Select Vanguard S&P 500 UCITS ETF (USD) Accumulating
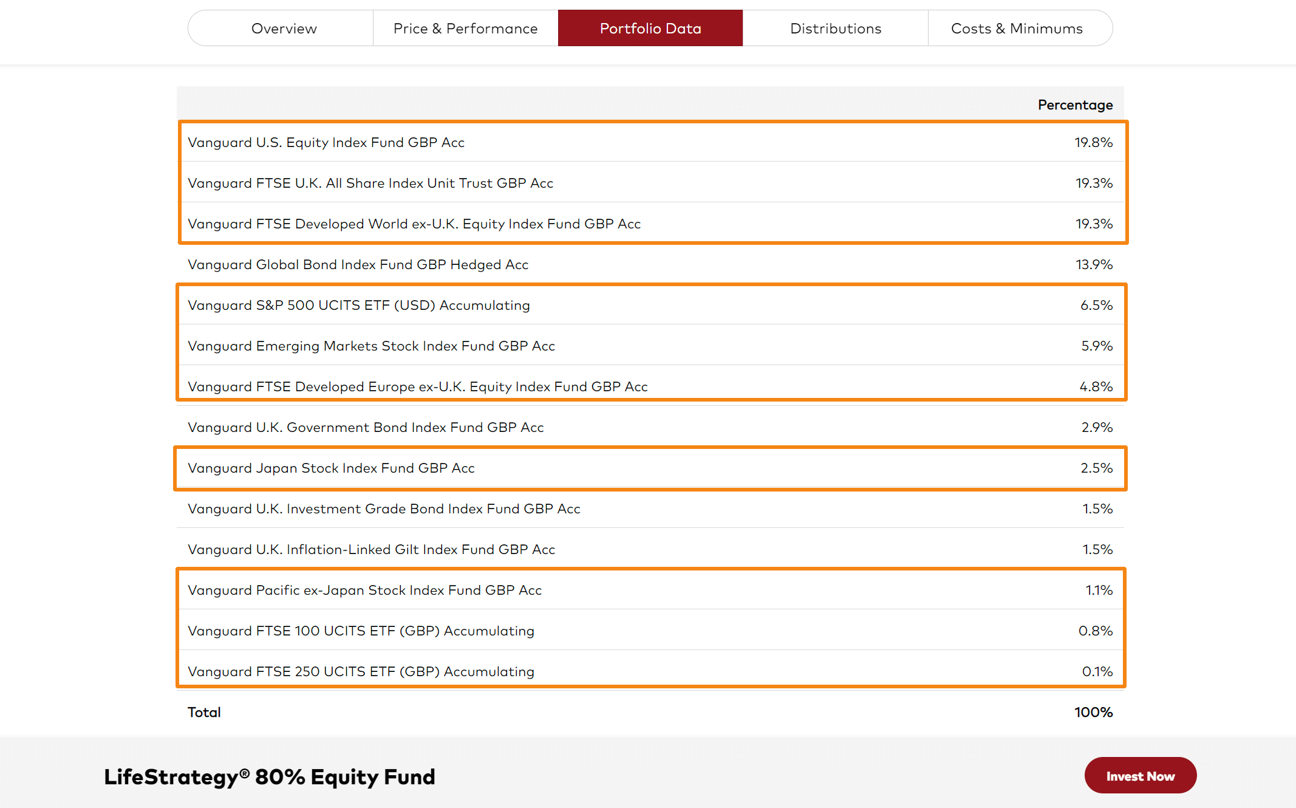The height and width of the screenshot is (808, 1296). (359, 305)
